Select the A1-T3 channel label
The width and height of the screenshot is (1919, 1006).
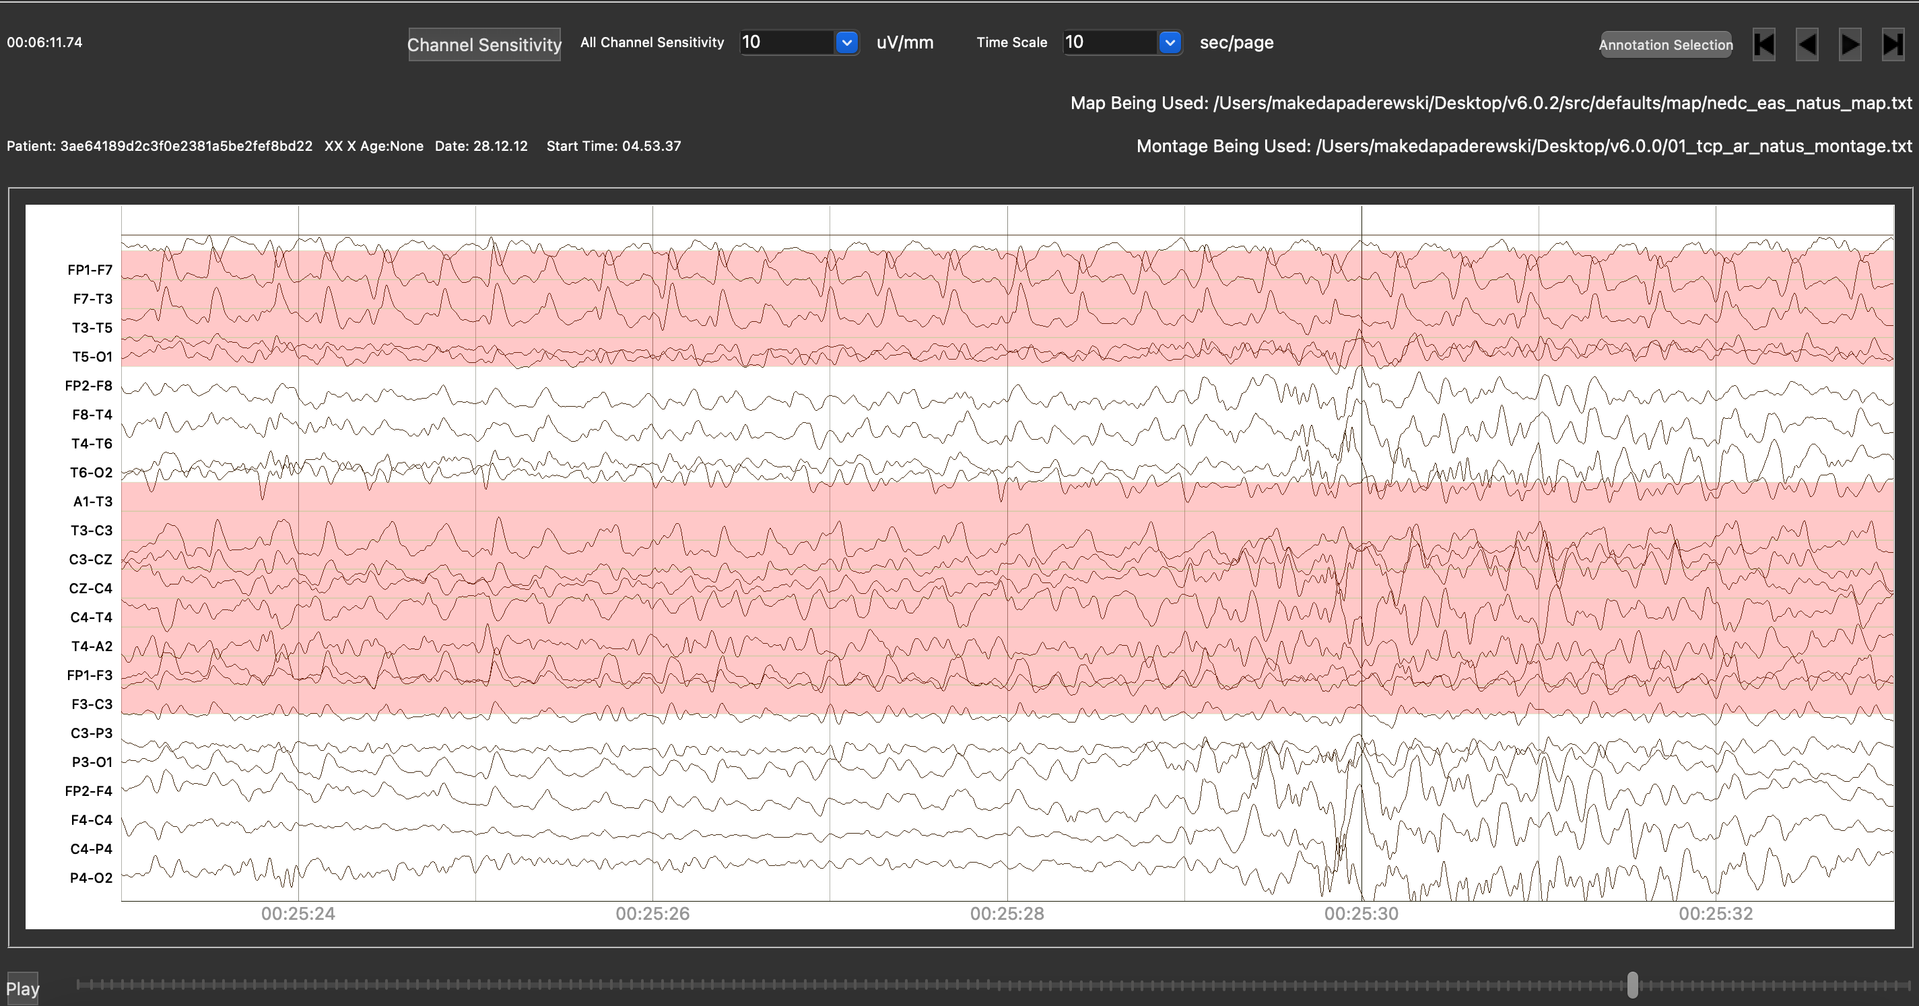coord(92,502)
